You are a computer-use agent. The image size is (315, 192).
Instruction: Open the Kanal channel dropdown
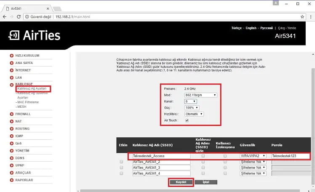(x=190, y=101)
